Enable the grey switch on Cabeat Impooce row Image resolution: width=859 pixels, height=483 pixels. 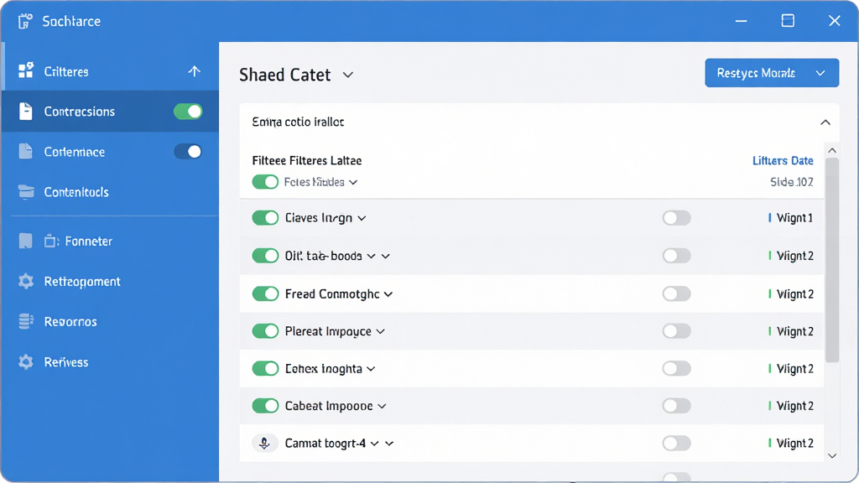click(x=677, y=406)
